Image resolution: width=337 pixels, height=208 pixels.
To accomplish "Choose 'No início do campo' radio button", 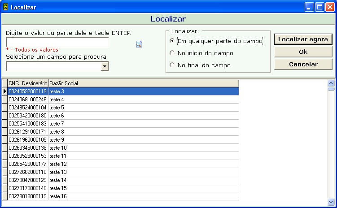I will [x=172, y=53].
